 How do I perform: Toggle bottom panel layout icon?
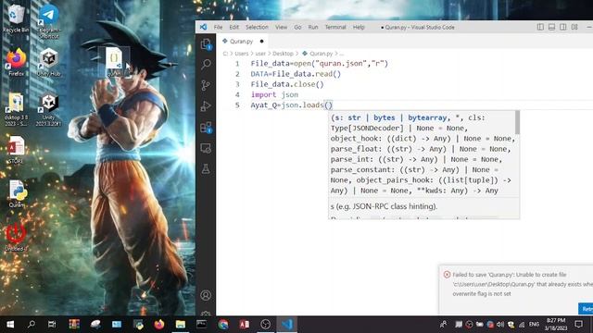(x=551, y=27)
